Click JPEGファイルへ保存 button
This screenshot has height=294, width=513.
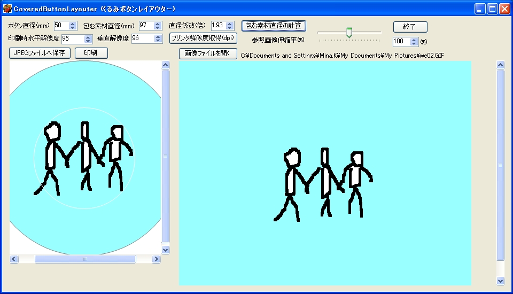(40, 53)
